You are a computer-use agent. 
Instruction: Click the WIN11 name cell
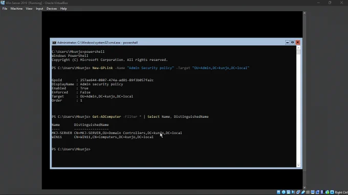[57, 137]
